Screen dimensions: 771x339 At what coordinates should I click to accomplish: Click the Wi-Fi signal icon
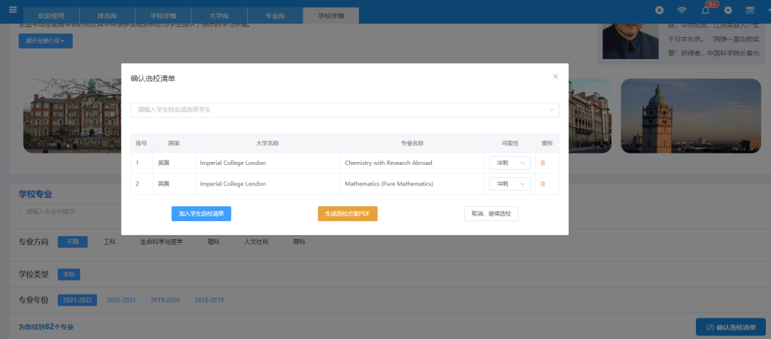(682, 10)
